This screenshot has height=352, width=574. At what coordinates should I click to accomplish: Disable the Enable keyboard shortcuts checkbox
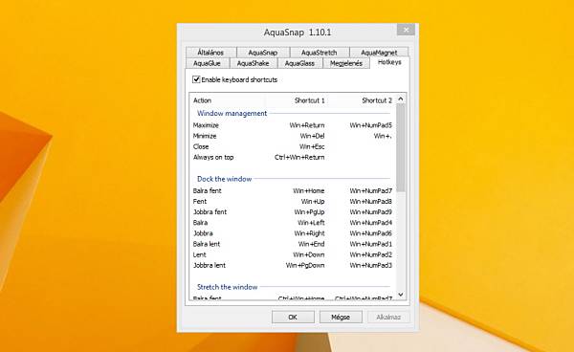(x=196, y=79)
